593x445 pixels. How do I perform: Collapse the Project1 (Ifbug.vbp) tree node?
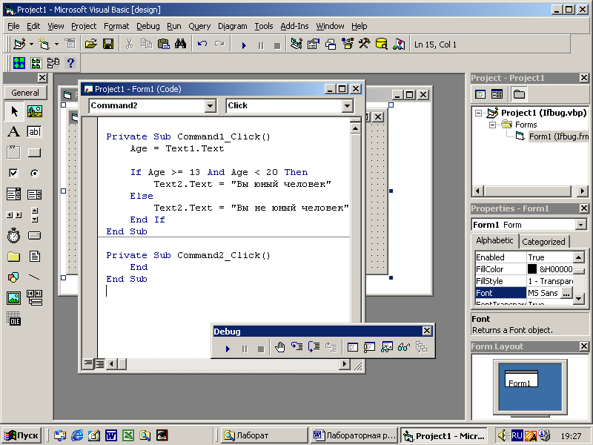[x=478, y=113]
